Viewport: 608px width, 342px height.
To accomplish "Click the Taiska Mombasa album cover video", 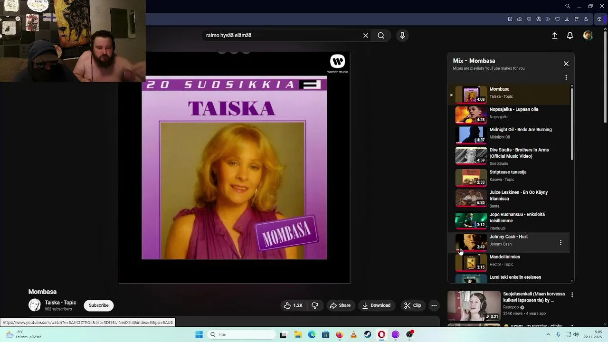I will point(234,167).
